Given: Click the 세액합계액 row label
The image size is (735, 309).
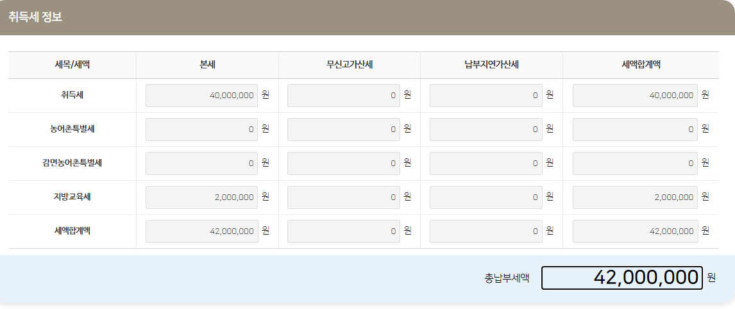Looking at the screenshot, I should (72, 231).
